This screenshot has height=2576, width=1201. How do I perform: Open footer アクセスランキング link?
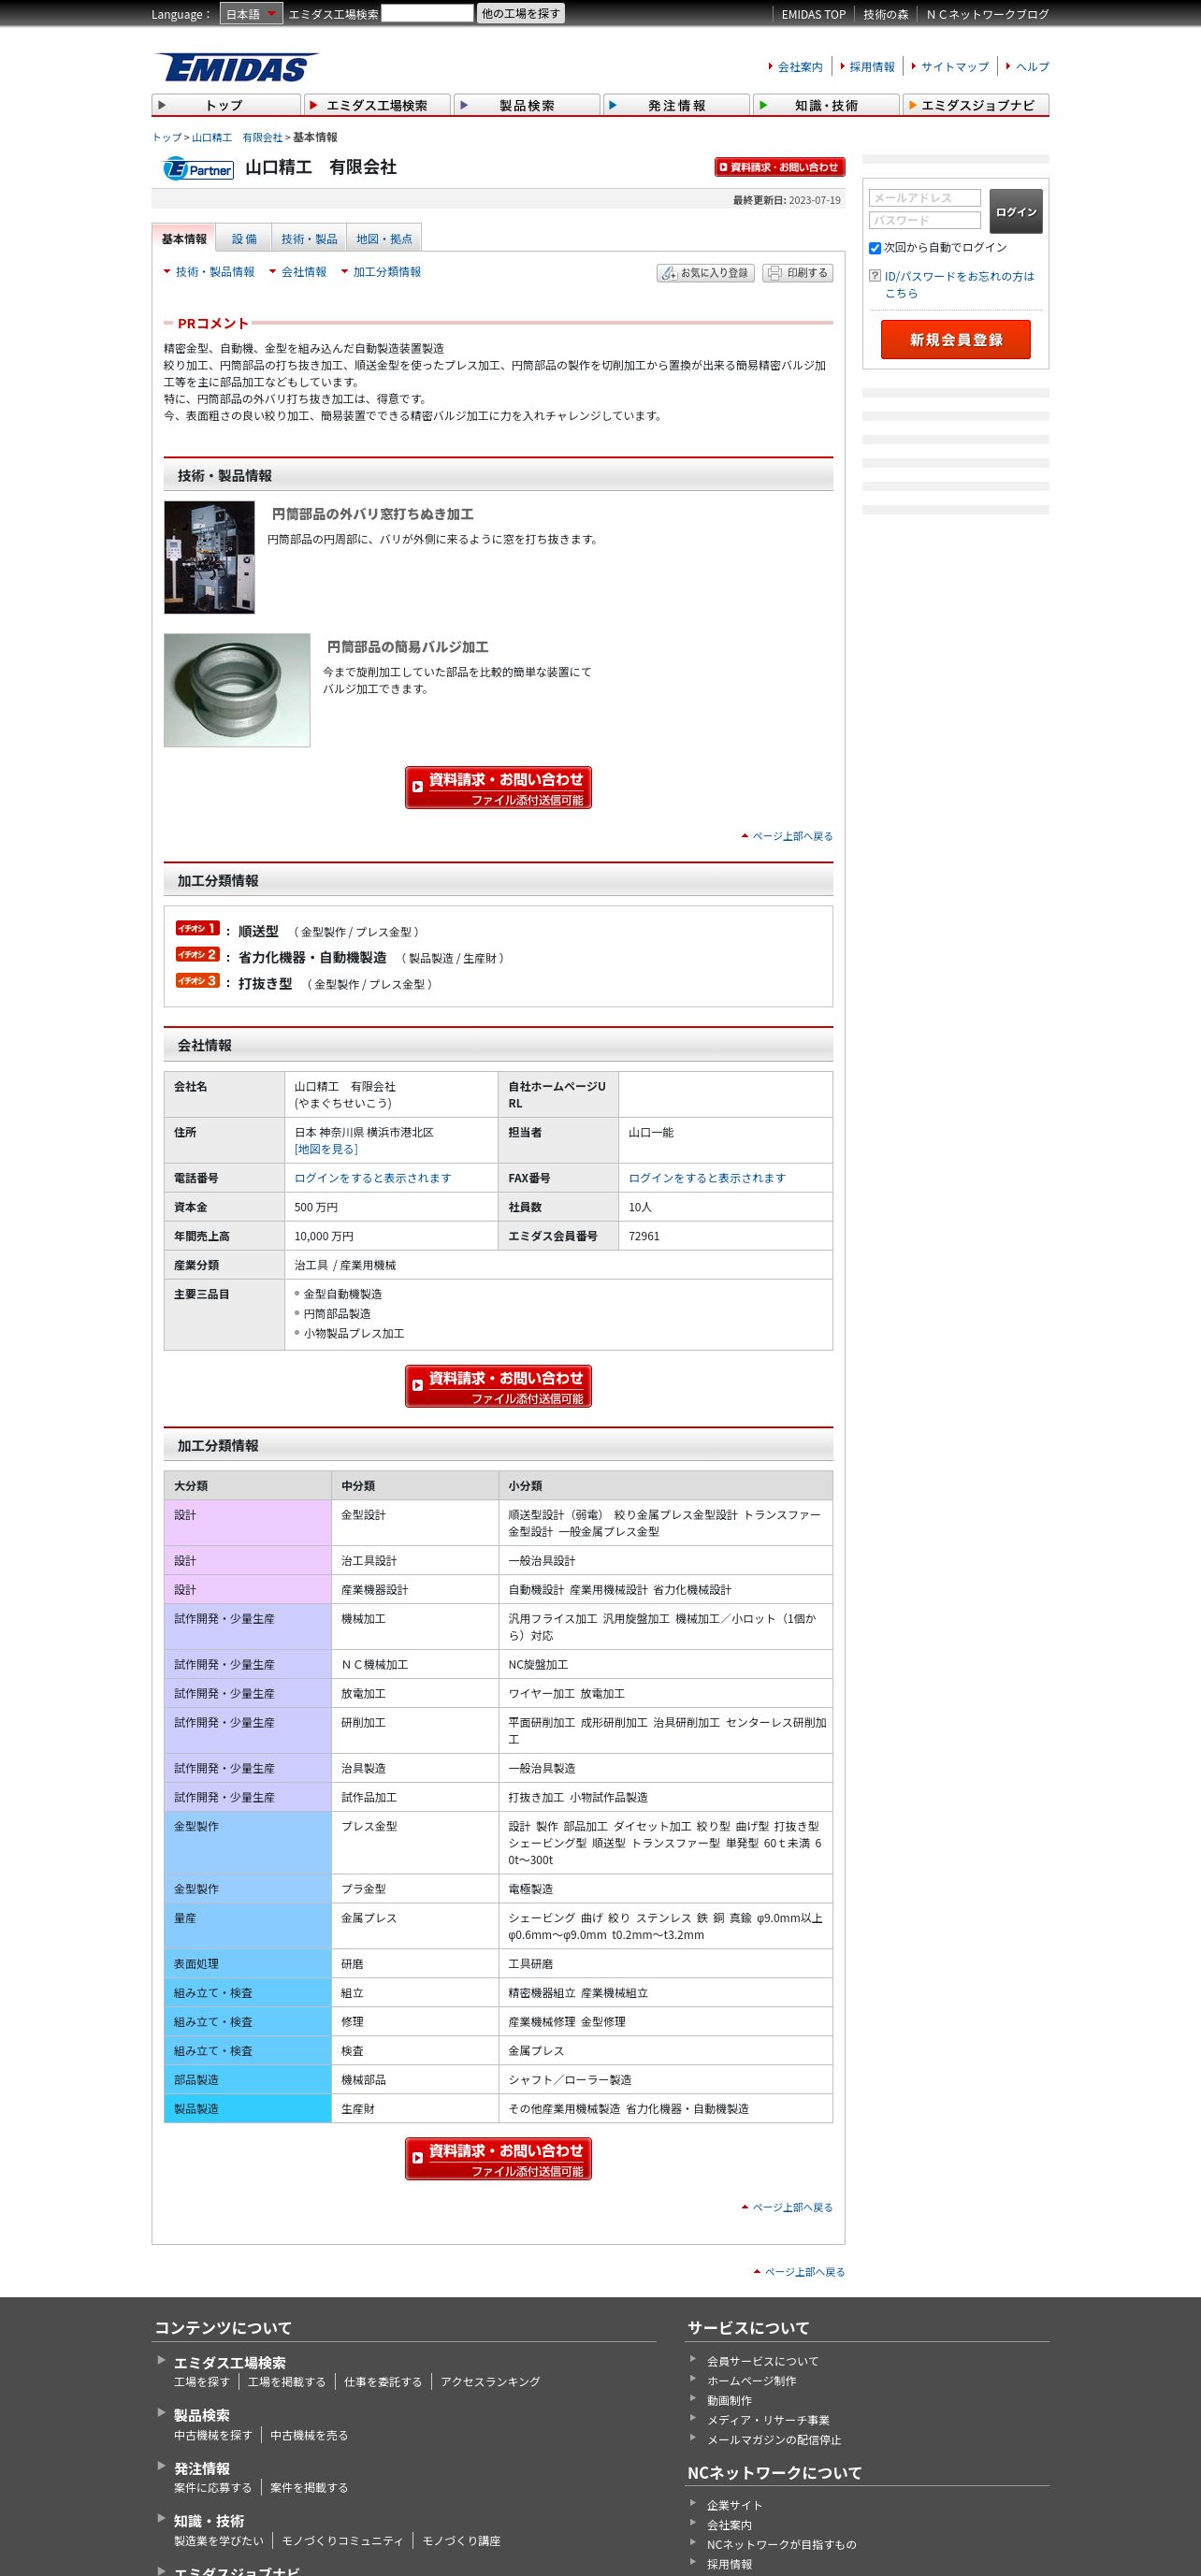(x=490, y=2382)
